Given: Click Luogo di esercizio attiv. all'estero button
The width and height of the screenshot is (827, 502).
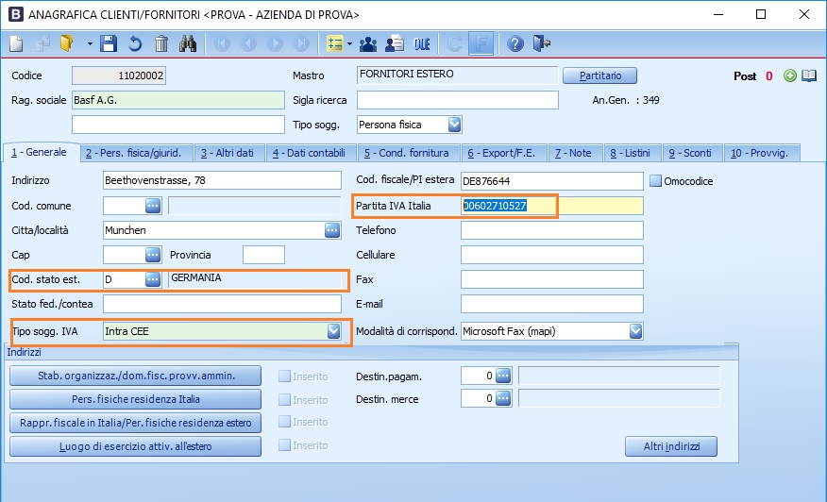Looking at the screenshot, I should 136,446.
